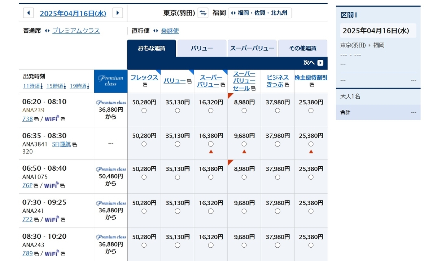Click flight number ANA1075
The width and height of the screenshot is (433, 261).
(35, 177)
